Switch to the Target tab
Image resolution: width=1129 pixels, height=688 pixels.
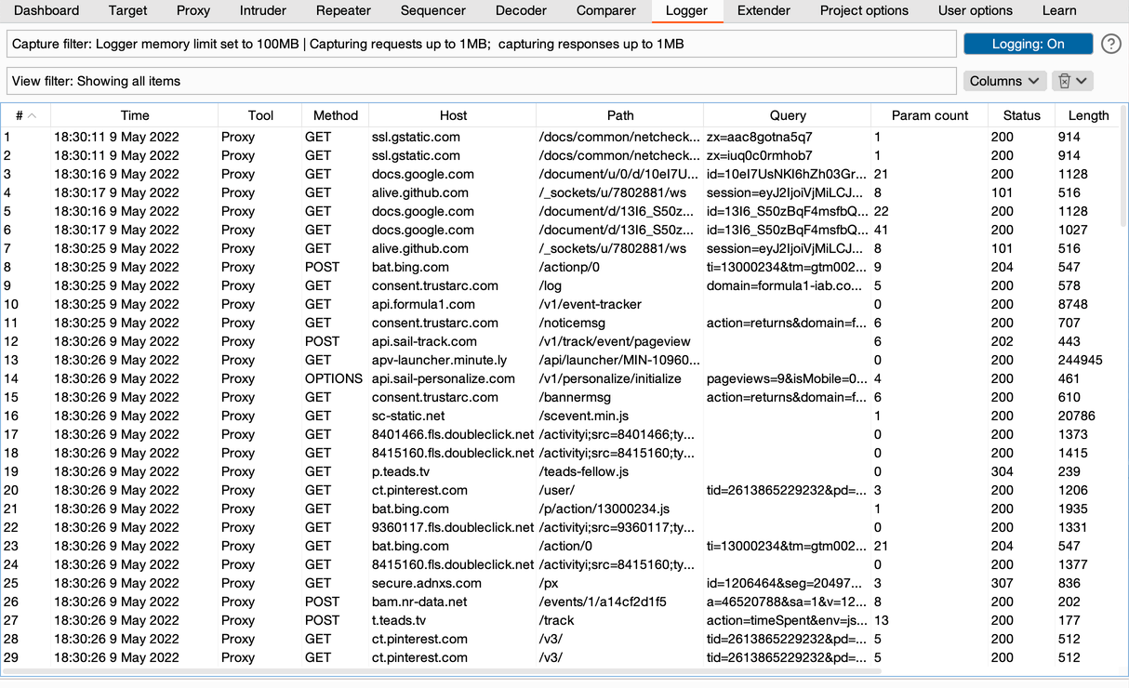pyautogui.click(x=127, y=11)
